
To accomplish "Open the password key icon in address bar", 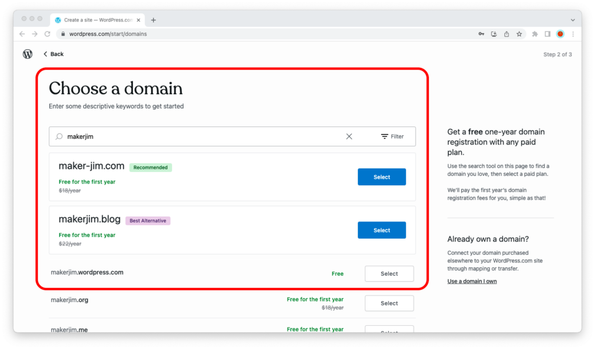I will click(x=481, y=34).
